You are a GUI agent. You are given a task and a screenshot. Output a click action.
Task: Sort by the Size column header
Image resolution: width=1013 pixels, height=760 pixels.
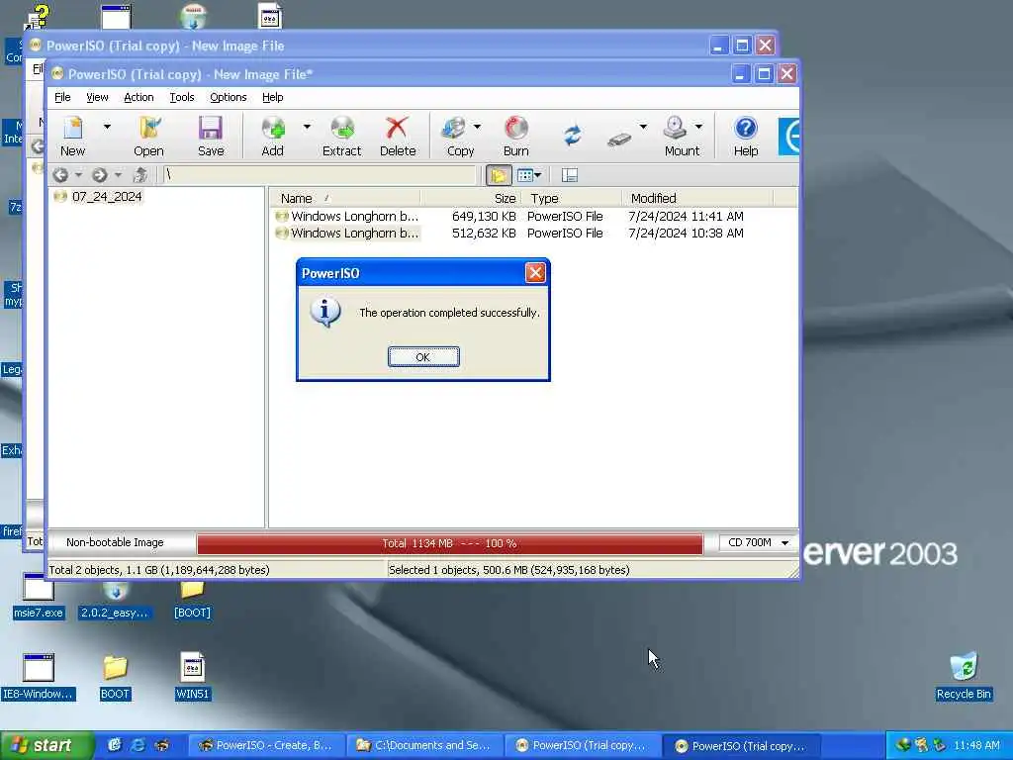470,198
